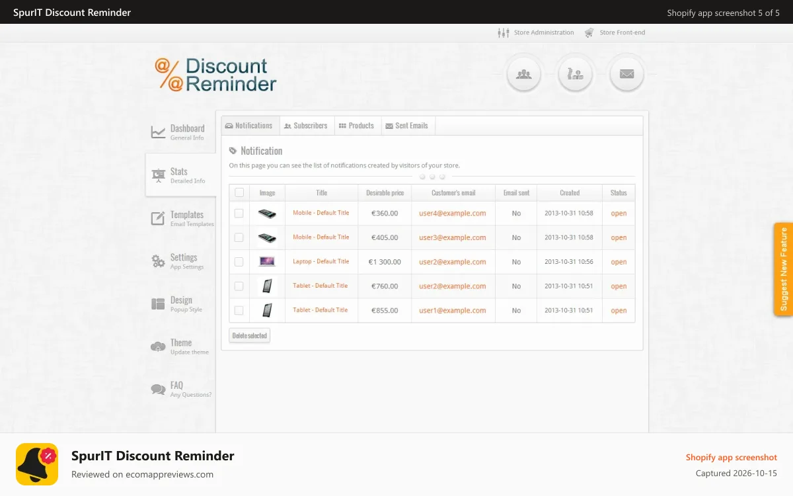Open the Store Front-end link

click(623, 32)
